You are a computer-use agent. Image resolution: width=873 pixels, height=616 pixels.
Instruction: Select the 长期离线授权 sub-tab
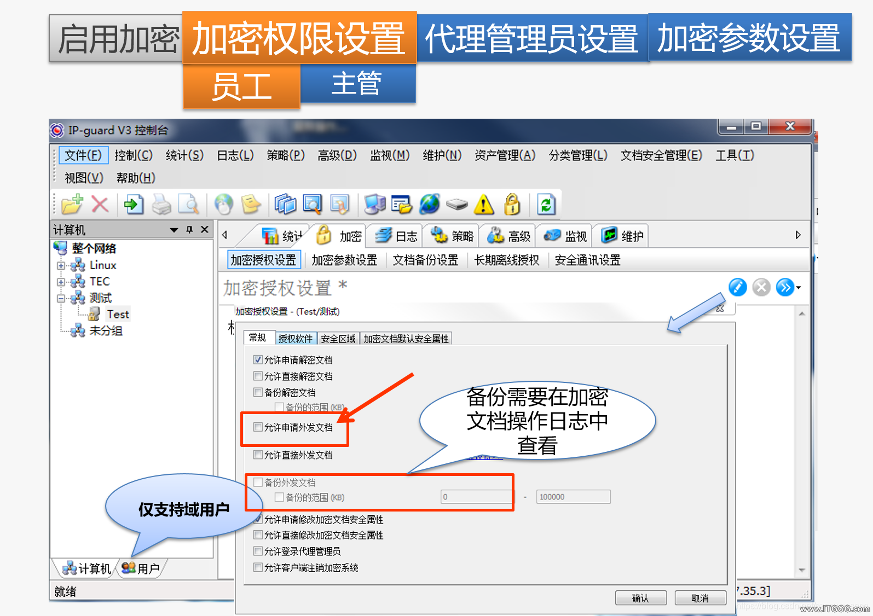pos(506,260)
